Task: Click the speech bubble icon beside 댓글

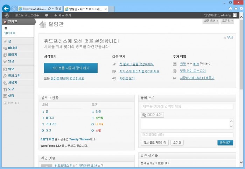Action: click(5, 61)
